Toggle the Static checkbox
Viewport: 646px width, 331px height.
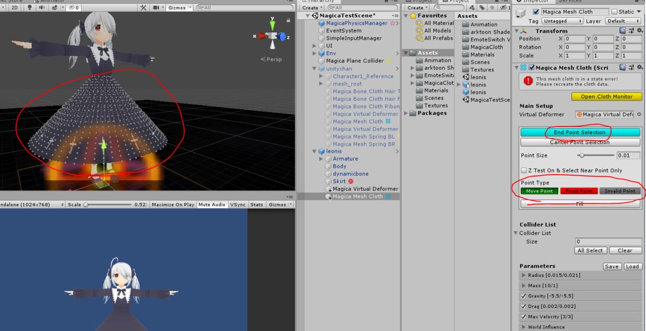(614, 12)
